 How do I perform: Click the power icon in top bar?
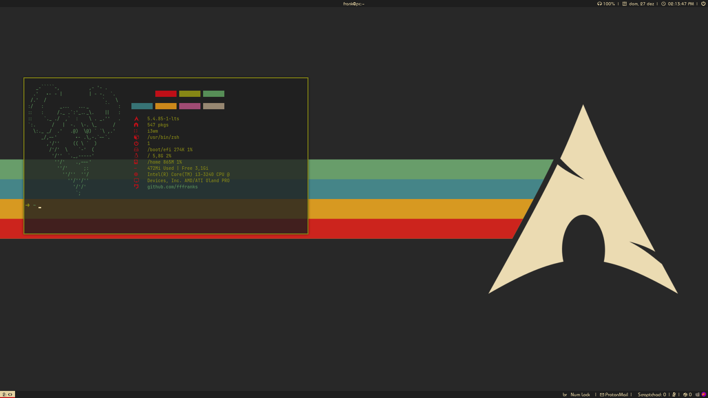[703, 4]
